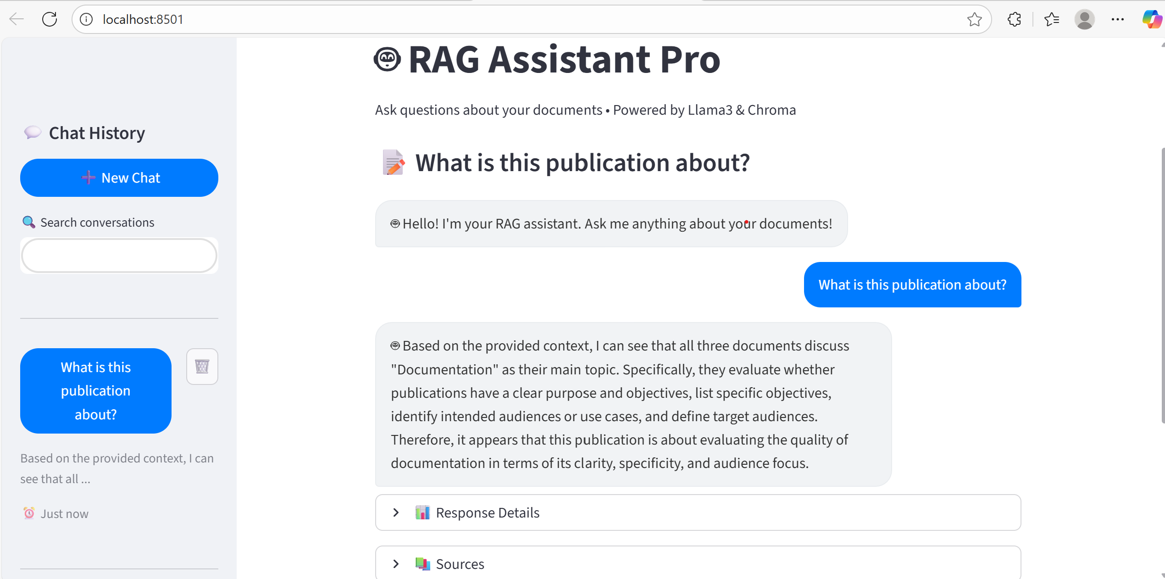Click the browser back arrow
This screenshot has width=1165, height=579.
pos(17,19)
